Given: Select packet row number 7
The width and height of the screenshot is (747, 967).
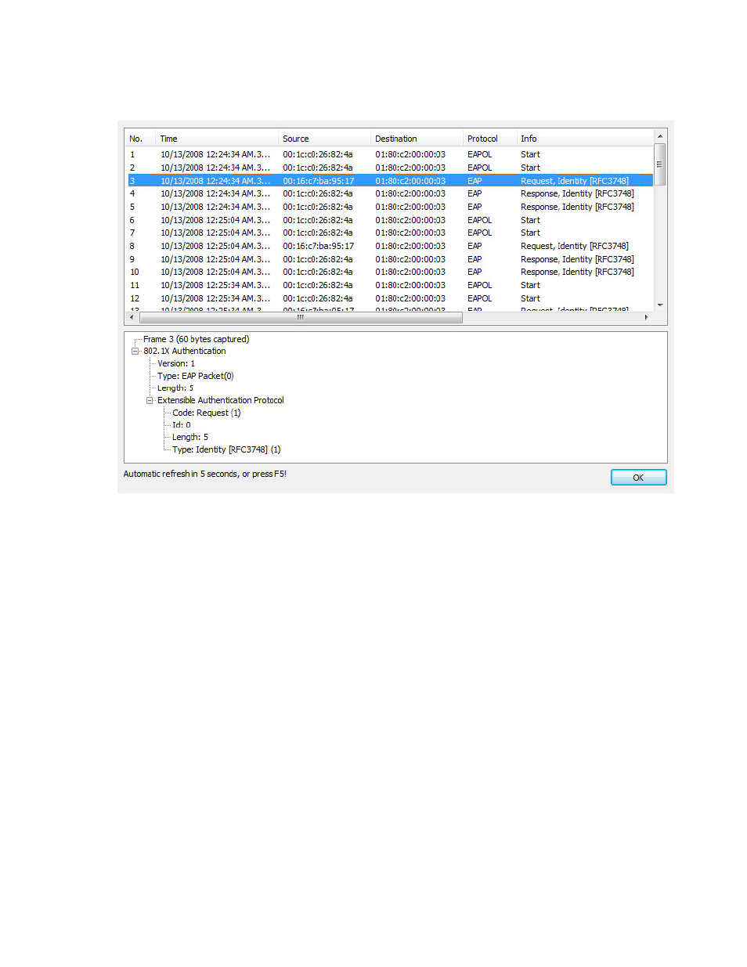Looking at the screenshot, I should click(x=390, y=233).
